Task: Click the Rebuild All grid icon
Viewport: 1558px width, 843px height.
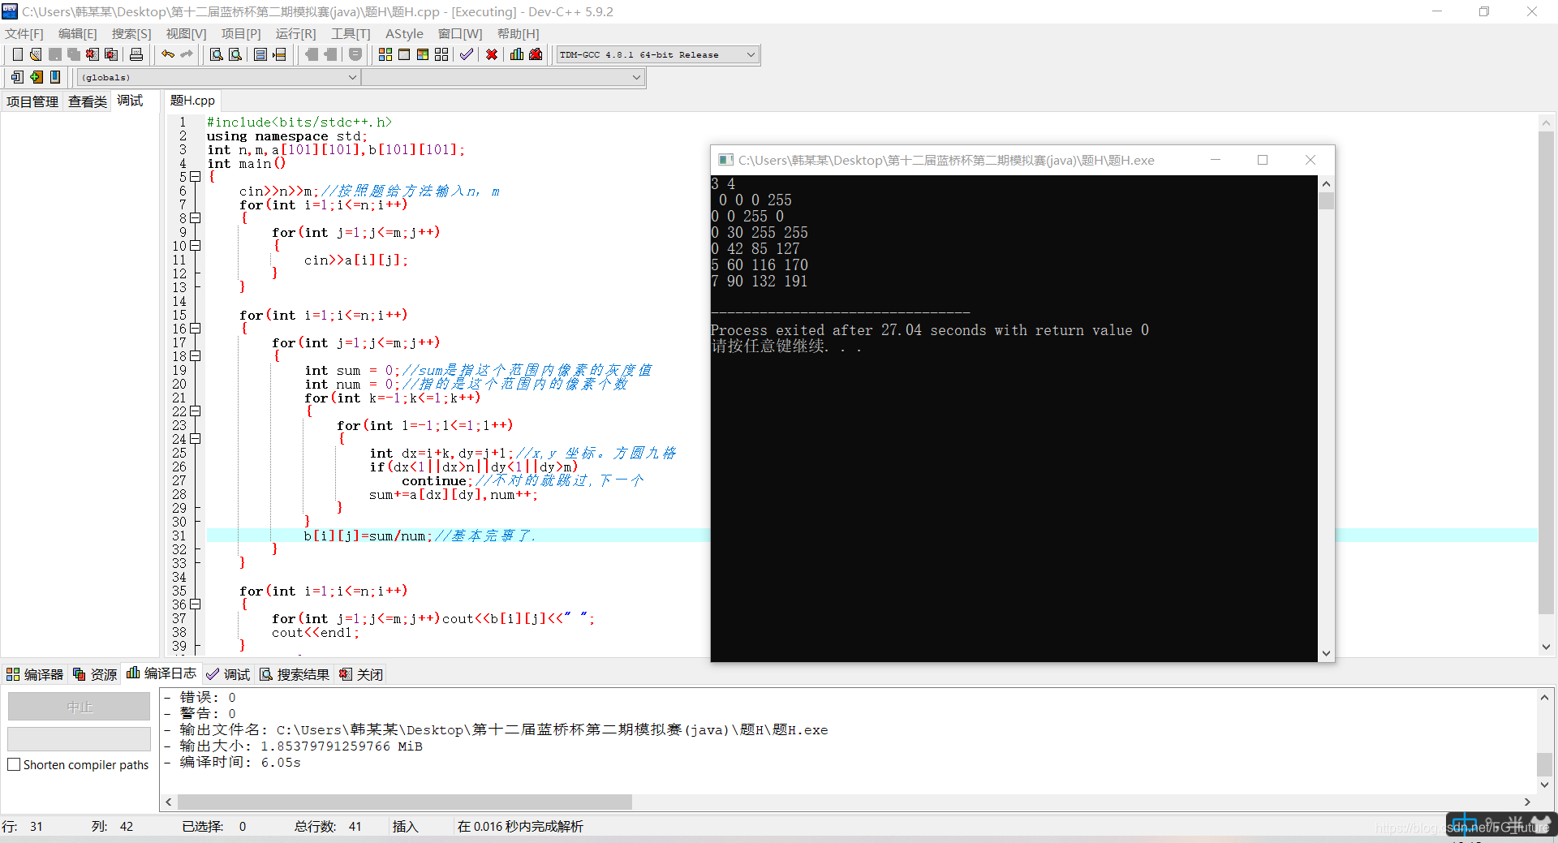Action: tap(441, 54)
